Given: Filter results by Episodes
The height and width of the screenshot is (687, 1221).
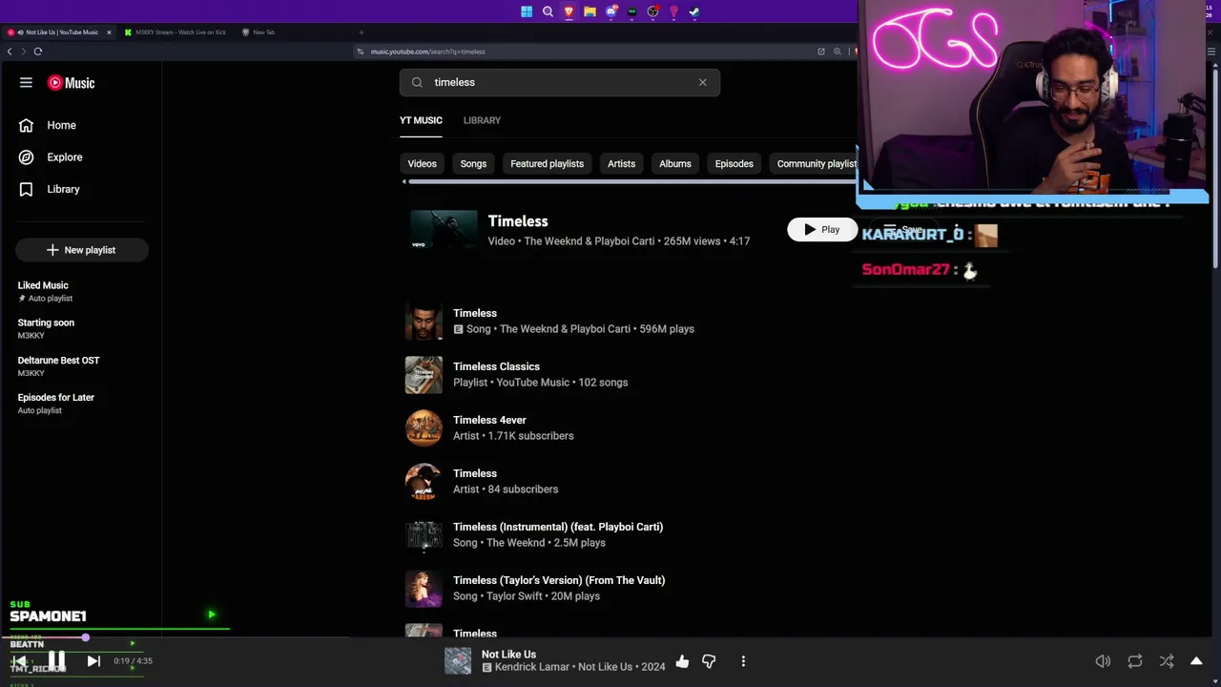Looking at the screenshot, I should coord(734,163).
